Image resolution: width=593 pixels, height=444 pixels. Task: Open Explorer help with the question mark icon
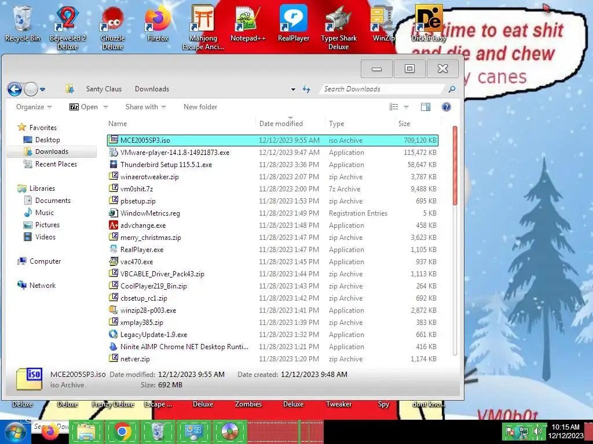[446, 107]
